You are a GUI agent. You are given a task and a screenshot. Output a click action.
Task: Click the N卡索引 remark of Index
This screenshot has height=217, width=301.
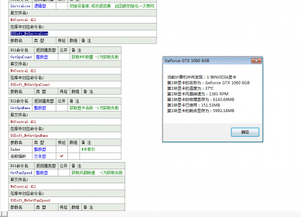[88, 149]
